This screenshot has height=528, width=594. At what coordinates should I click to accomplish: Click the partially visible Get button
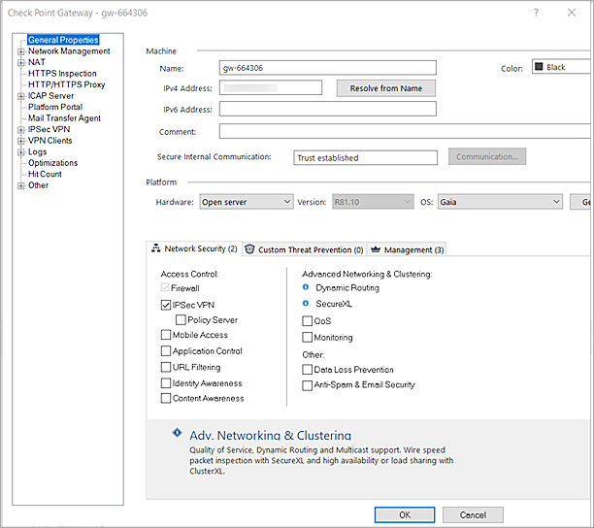[581, 202]
